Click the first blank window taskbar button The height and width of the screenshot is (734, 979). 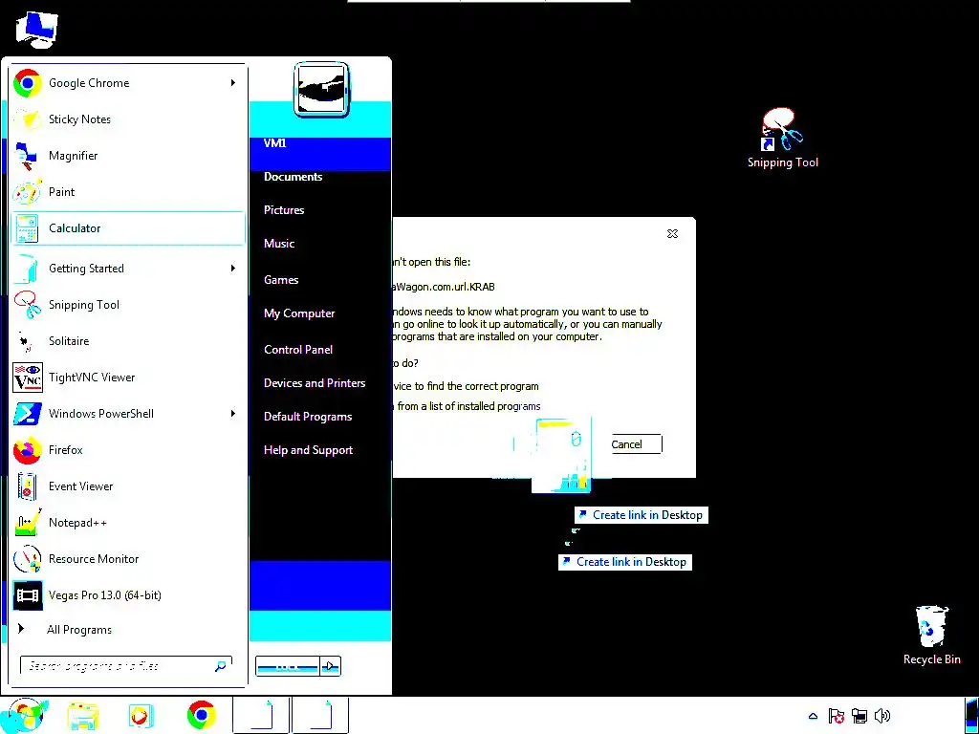point(261,716)
